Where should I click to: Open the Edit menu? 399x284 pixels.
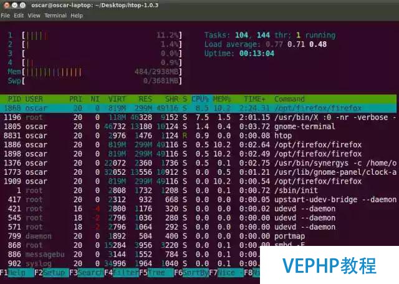point(19,16)
